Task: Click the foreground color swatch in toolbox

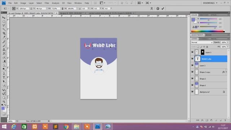Action: [3, 108]
